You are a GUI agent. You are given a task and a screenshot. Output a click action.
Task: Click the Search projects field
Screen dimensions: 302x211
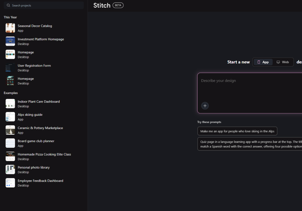click(x=45, y=5)
